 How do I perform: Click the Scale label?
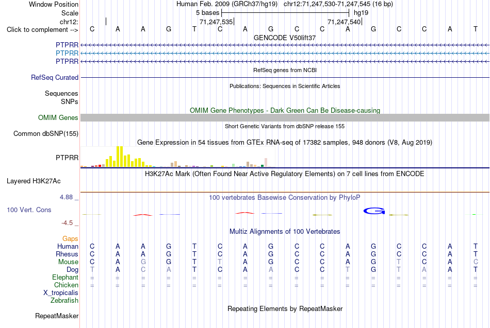(x=70, y=13)
